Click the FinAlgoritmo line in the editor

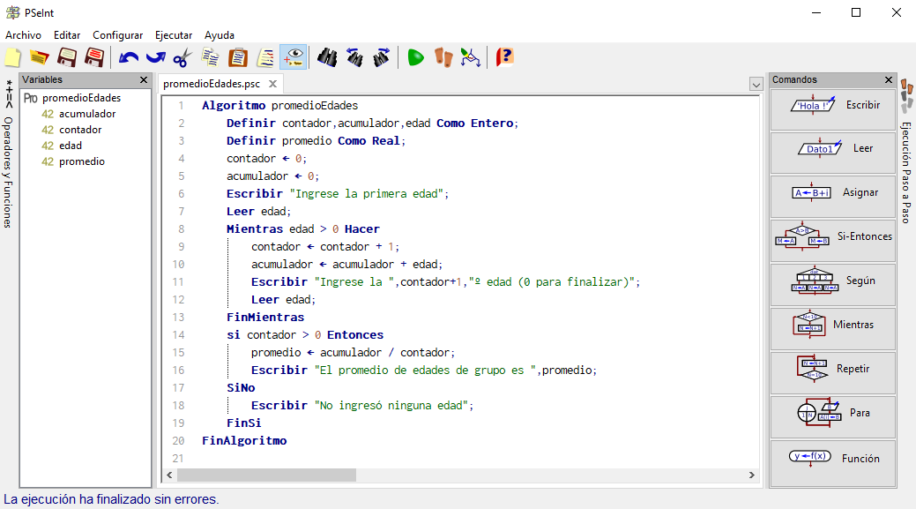click(244, 440)
